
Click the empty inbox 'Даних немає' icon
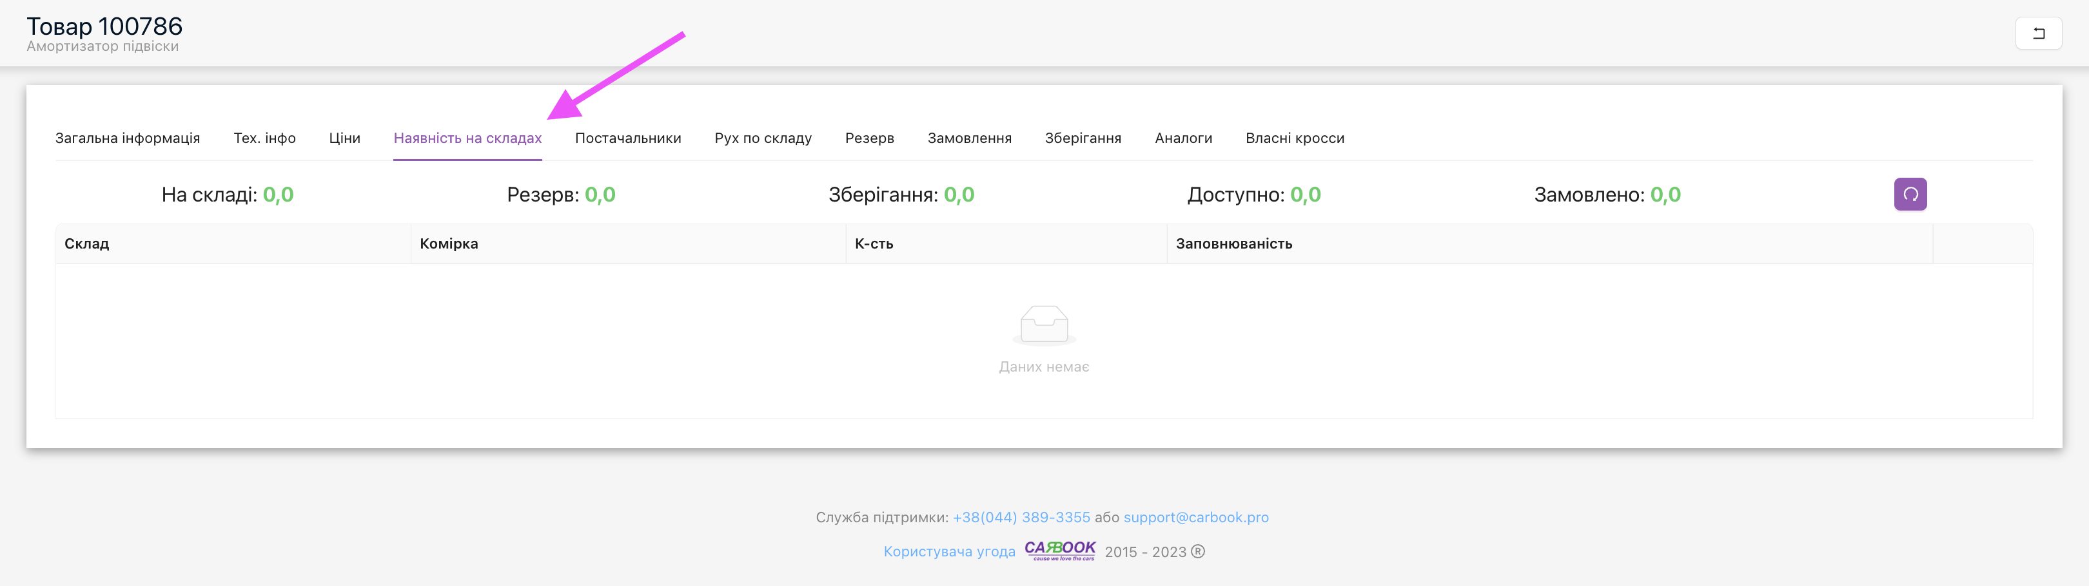1044,325
